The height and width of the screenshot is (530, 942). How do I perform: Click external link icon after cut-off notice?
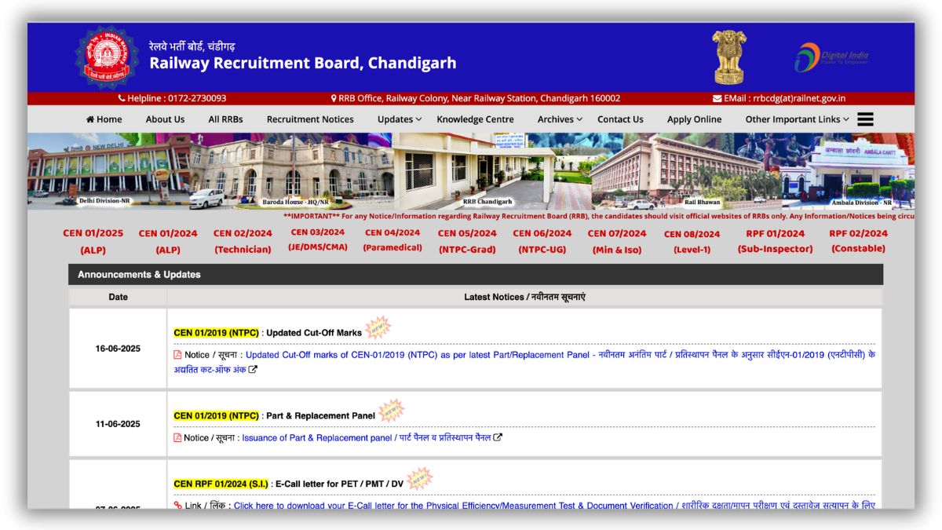click(253, 370)
